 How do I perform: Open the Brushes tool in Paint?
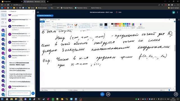[76, 25]
